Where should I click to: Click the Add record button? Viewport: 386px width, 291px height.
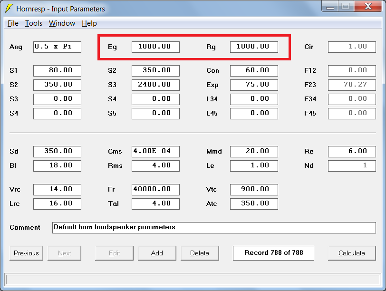[157, 253]
